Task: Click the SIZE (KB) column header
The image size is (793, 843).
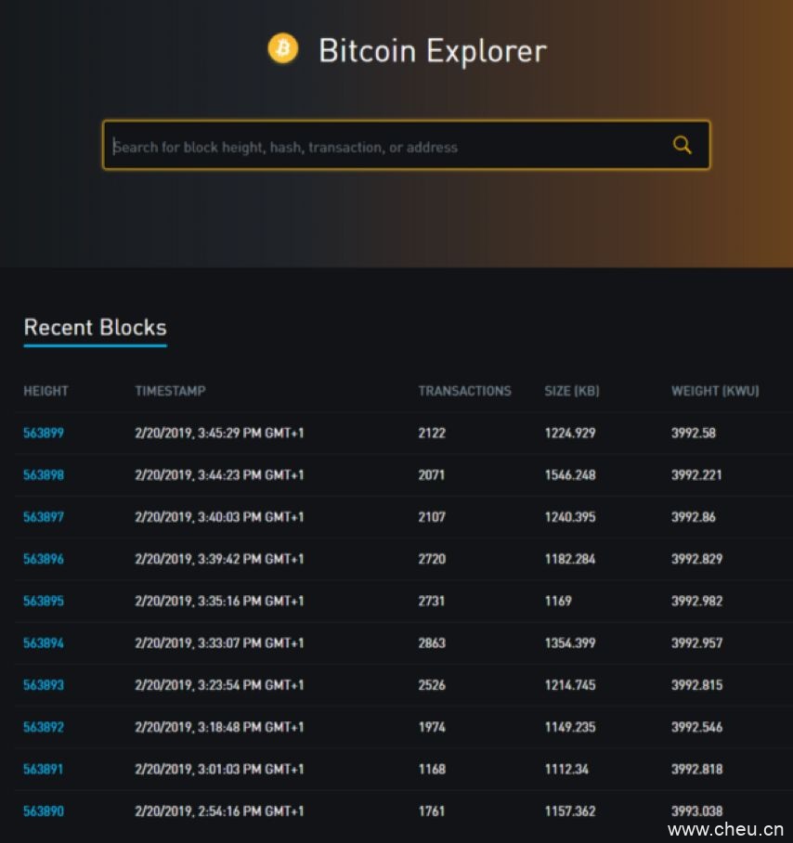Action: pyautogui.click(x=571, y=391)
